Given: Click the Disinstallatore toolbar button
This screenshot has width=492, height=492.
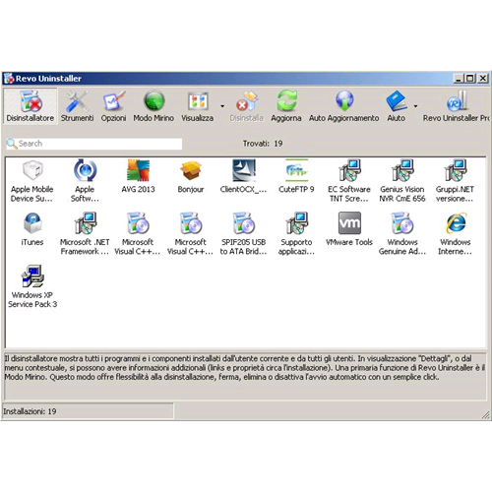Looking at the screenshot, I should tap(31, 106).
